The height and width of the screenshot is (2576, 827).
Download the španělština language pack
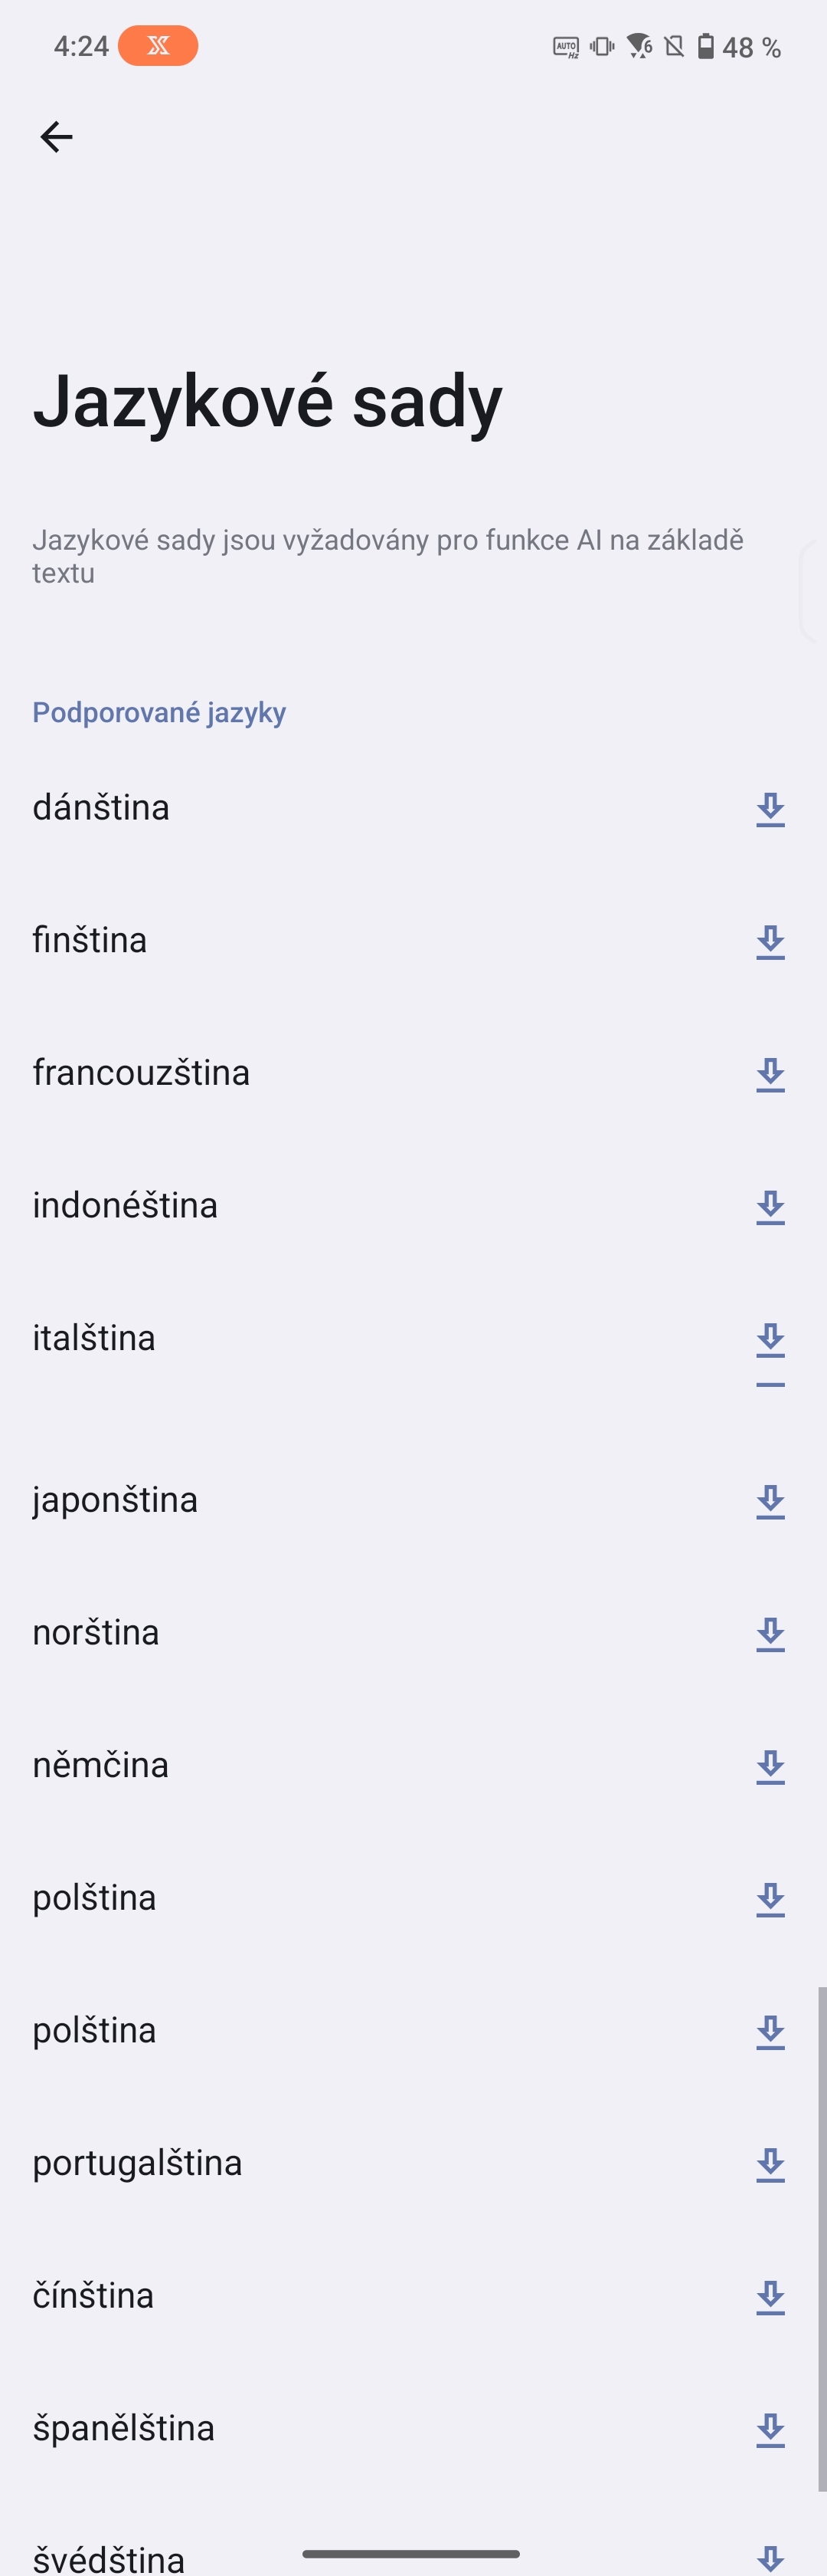pos(770,2430)
